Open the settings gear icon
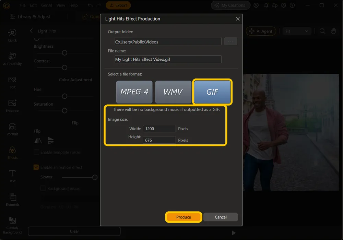 click(284, 5)
